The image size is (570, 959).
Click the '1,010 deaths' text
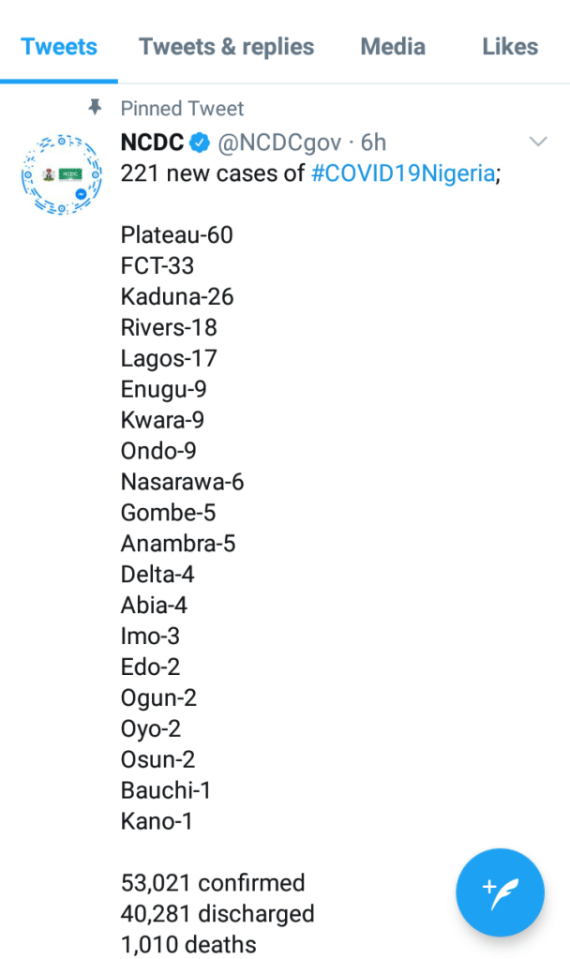pyautogui.click(x=187, y=944)
